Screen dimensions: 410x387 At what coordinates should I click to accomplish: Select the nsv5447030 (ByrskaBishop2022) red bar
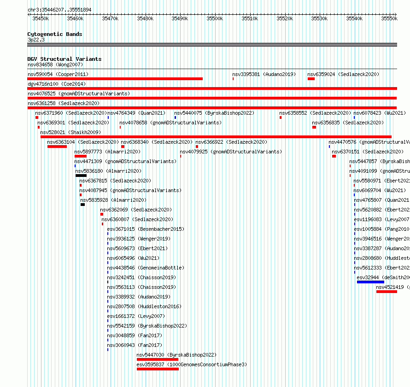158,359
